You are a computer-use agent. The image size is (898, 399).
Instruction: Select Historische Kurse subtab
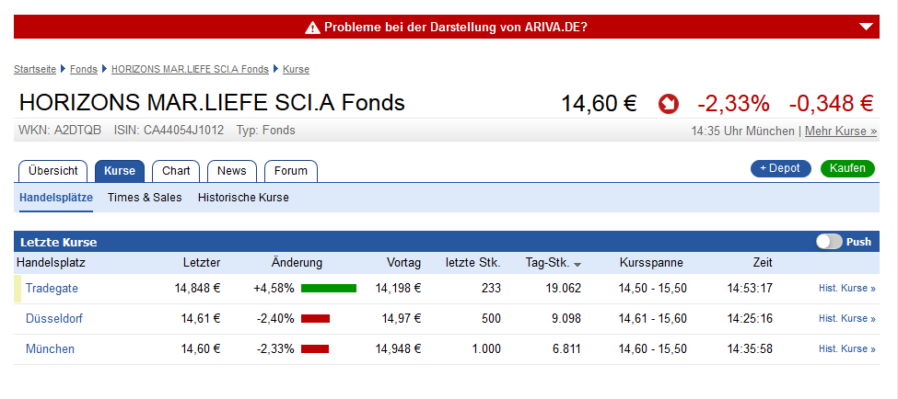pyautogui.click(x=243, y=198)
